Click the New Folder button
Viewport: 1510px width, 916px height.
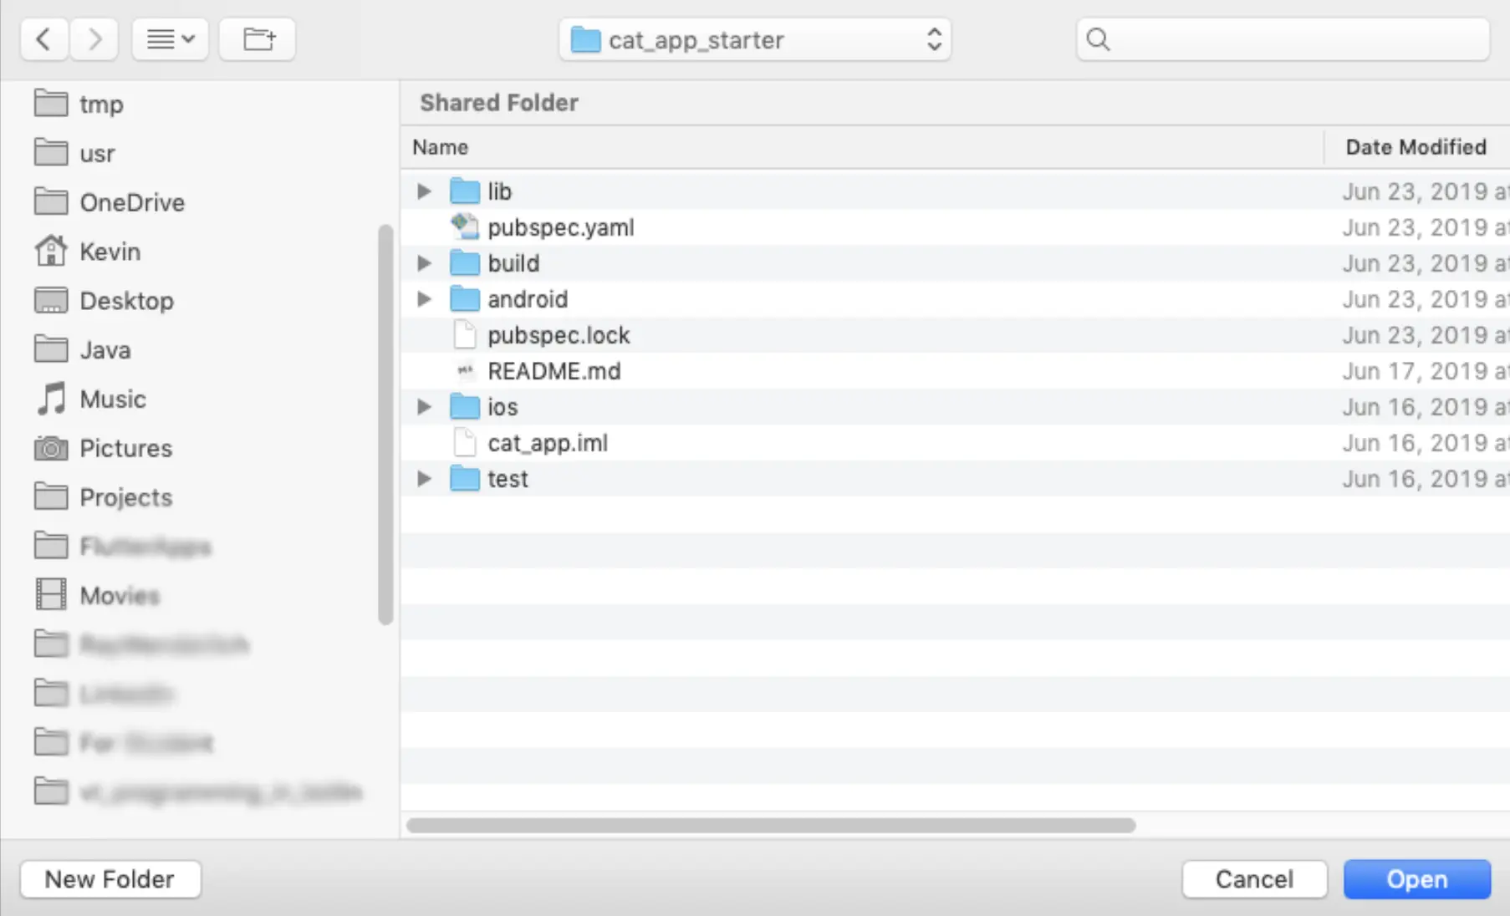tap(110, 879)
